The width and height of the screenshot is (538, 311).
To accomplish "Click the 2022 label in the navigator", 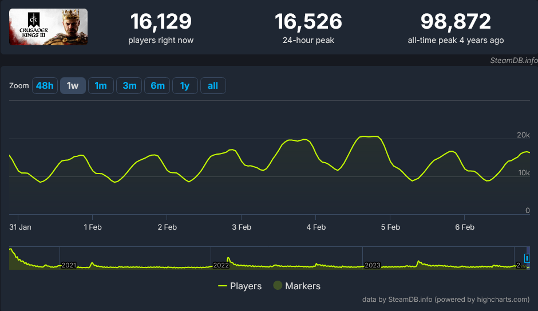I will (220, 265).
